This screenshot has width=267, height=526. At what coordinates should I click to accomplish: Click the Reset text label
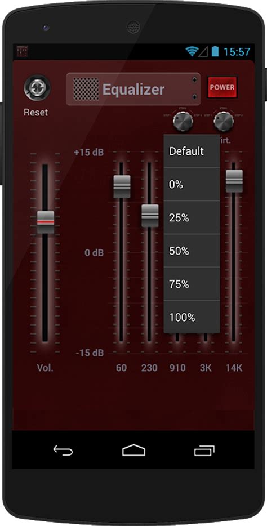[36, 113]
